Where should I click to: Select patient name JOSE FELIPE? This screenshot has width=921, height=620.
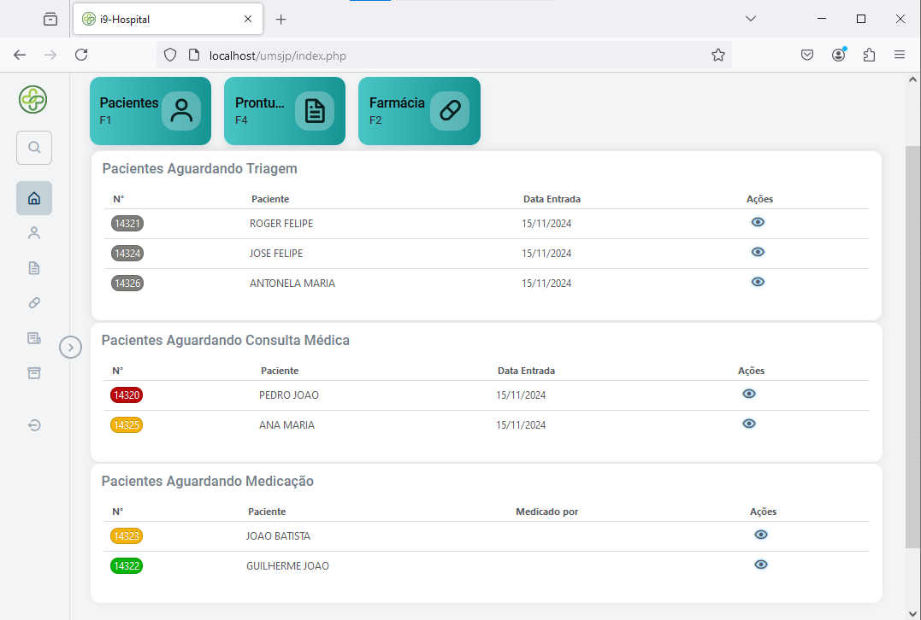point(276,254)
